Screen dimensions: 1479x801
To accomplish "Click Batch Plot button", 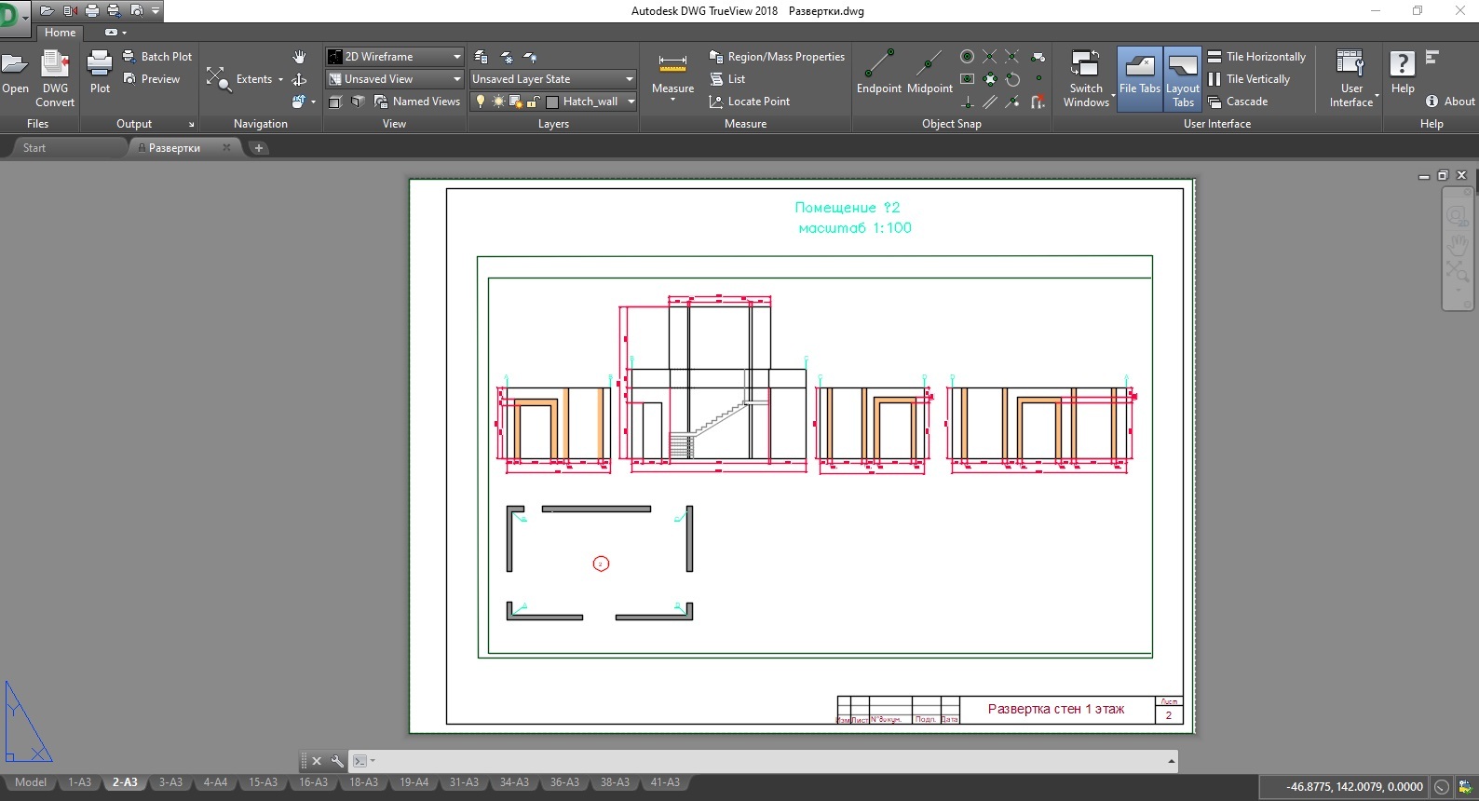I will point(157,57).
